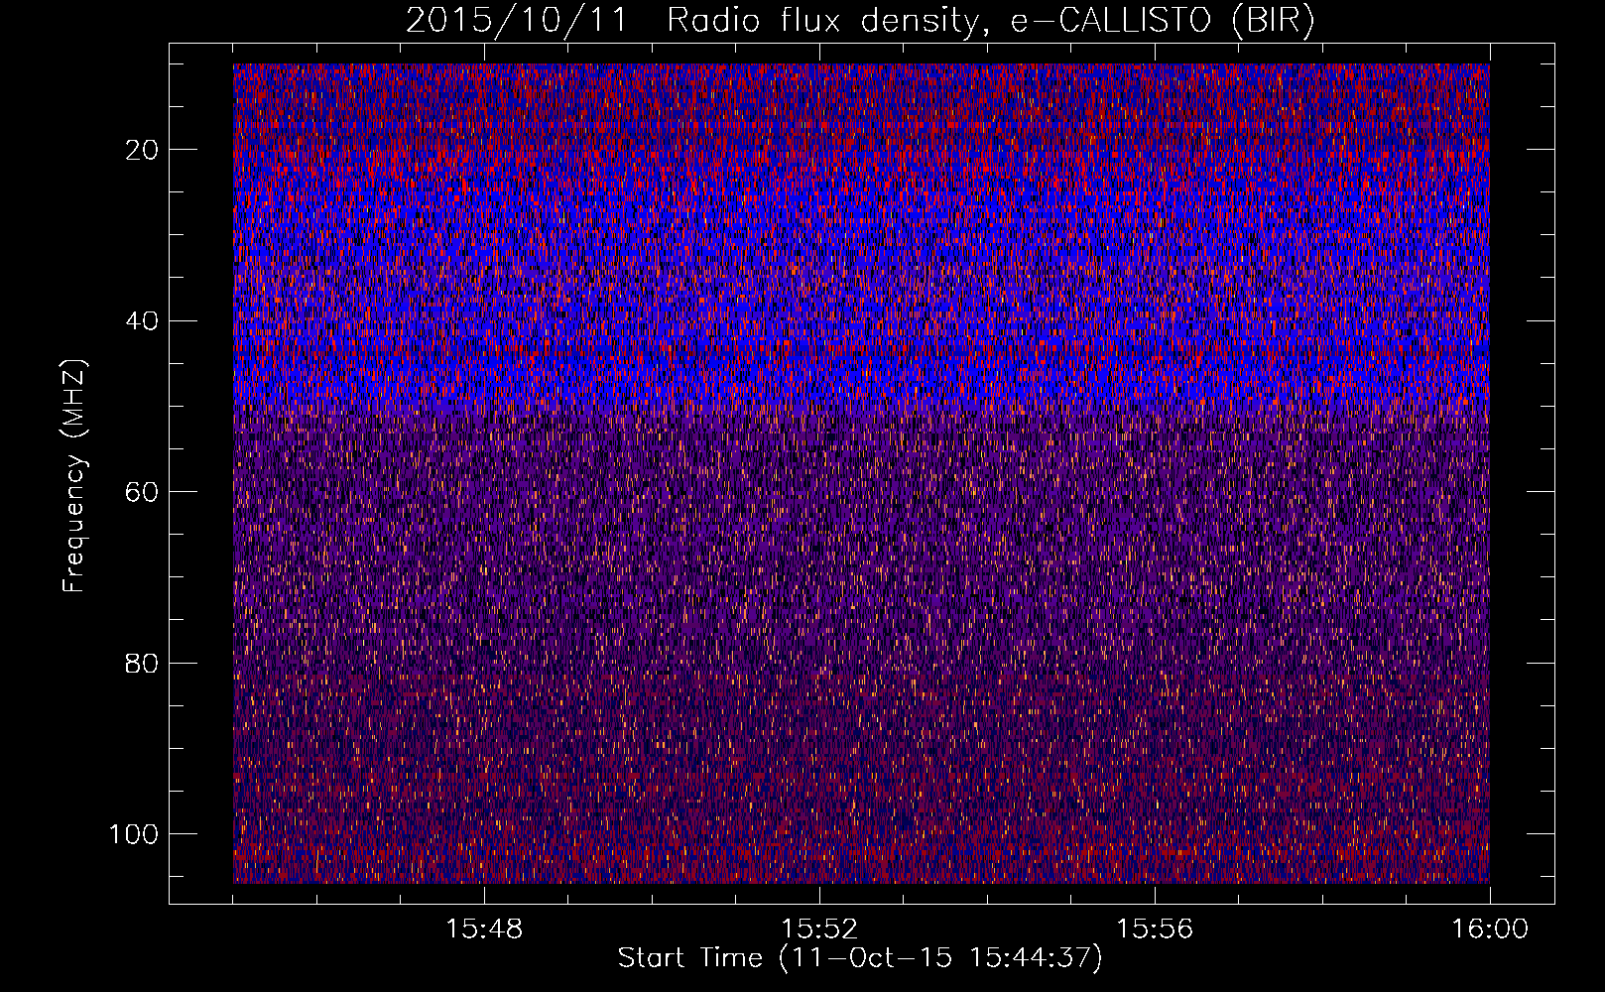Click the 15:52 time tick label
Screen dimensions: 1605x992
coord(819,930)
